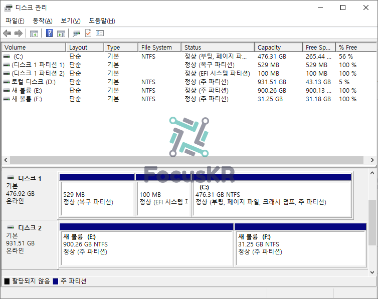Viewport: 378px width, 299px height.
Task: Click the blue 주 파티션 legend swatch
Action: tap(56, 281)
